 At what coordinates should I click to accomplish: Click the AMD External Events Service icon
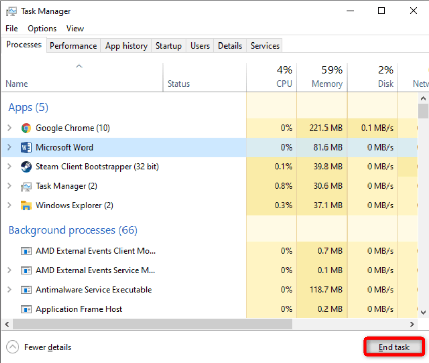26,270
